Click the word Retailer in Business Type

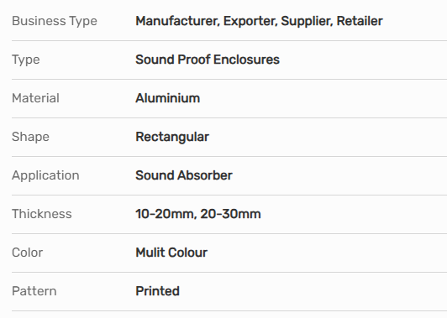360,21
